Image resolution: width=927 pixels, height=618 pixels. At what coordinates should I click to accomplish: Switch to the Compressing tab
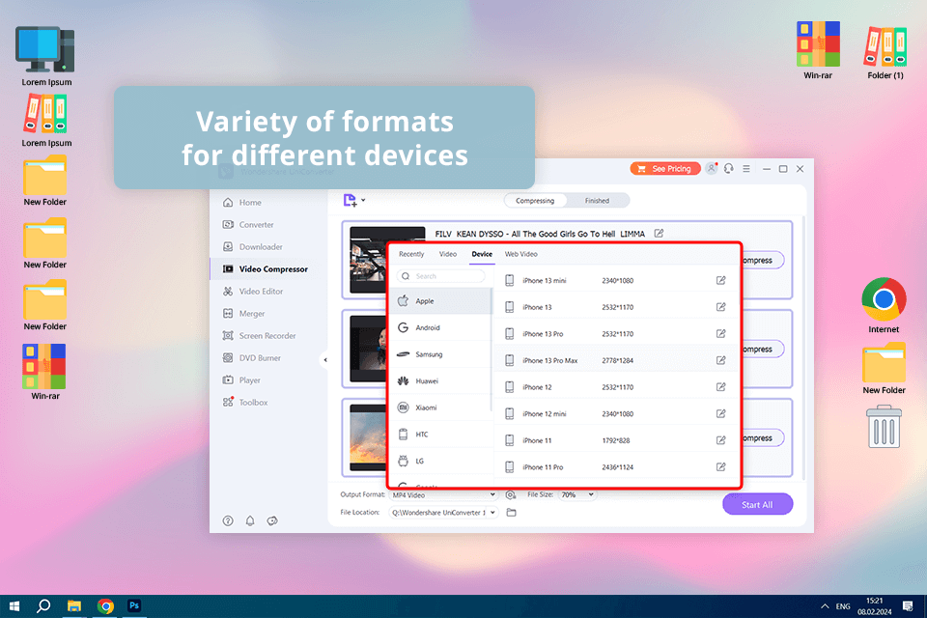point(535,201)
